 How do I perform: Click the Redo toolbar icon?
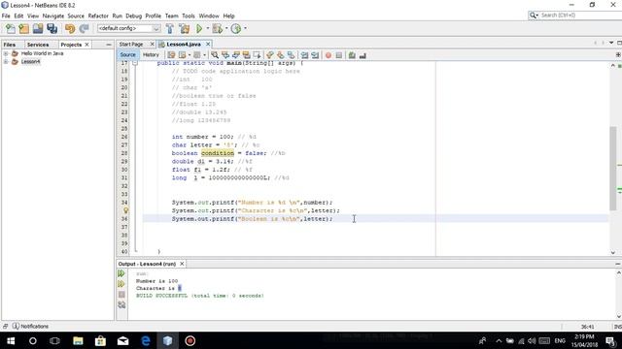[84, 28]
